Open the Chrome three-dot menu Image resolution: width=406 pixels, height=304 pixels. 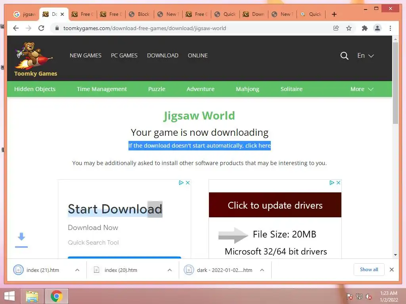pos(390,28)
